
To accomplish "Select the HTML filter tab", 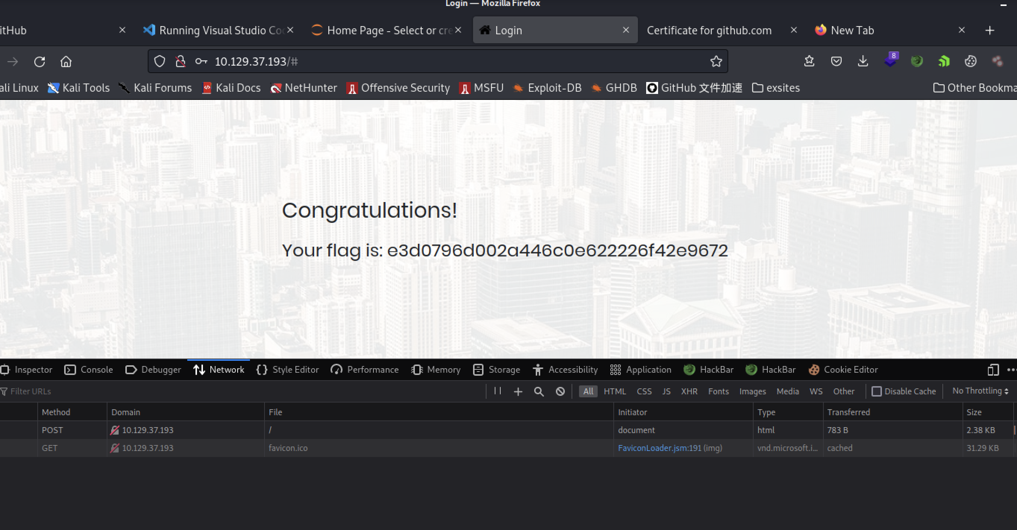I will pos(613,391).
